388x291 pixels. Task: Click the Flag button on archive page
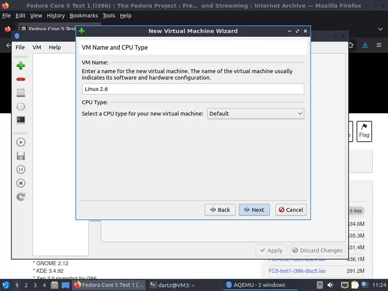[x=364, y=131]
